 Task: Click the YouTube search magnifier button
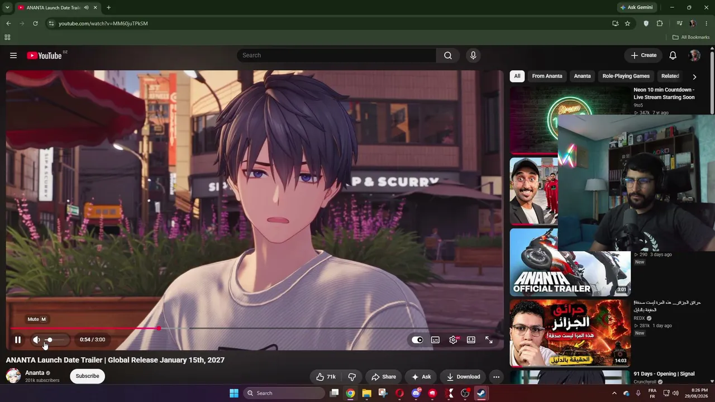tap(448, 55)
